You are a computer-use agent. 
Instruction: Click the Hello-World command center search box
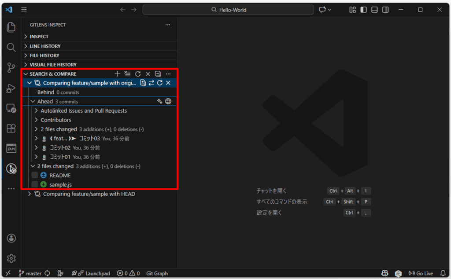pyautogui.click(x=228, y=9)
